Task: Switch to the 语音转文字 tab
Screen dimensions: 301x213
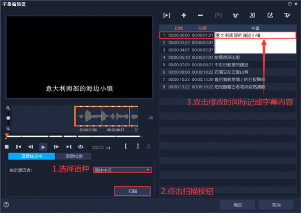Action: tap(32, 156)
